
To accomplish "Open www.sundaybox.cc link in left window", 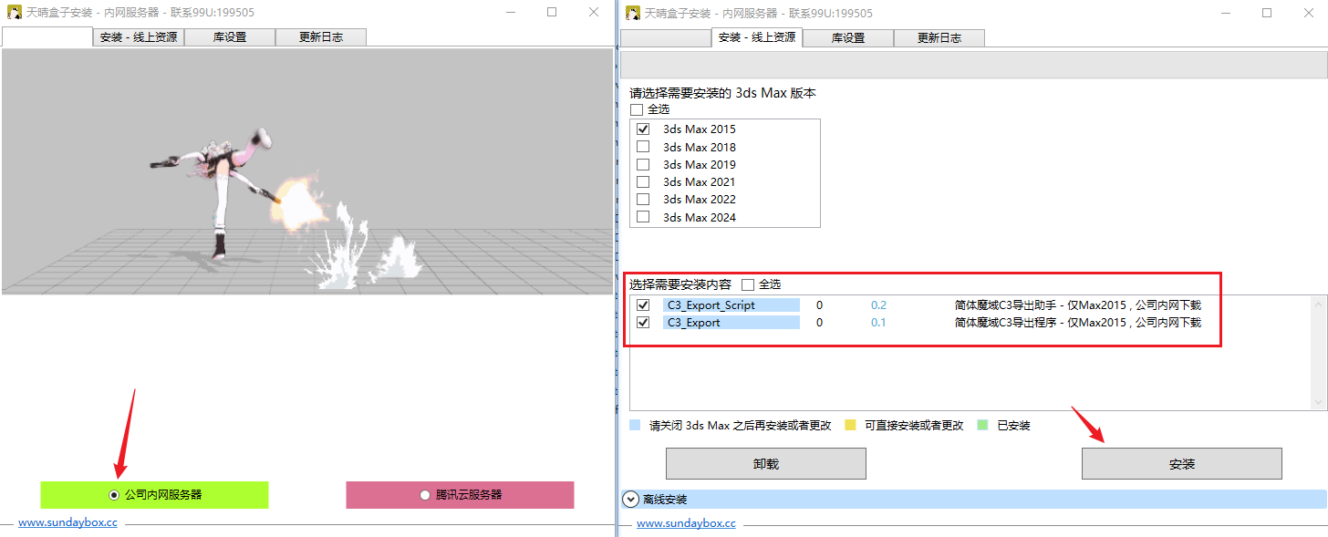I will pos(68,523).
